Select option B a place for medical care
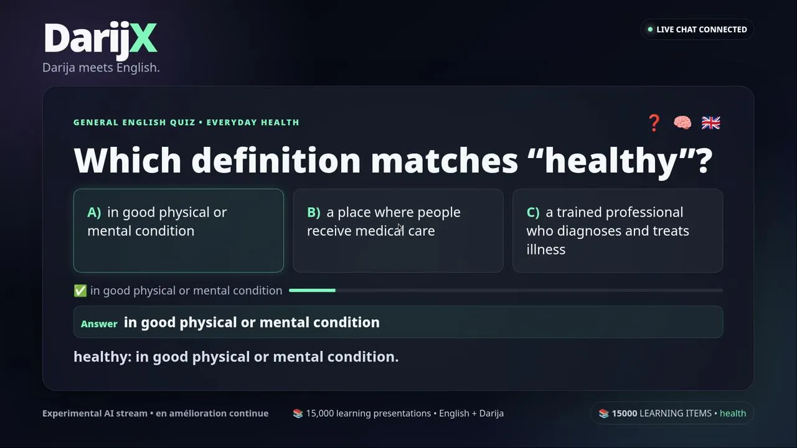797x448 pixels. click(398, 230)
